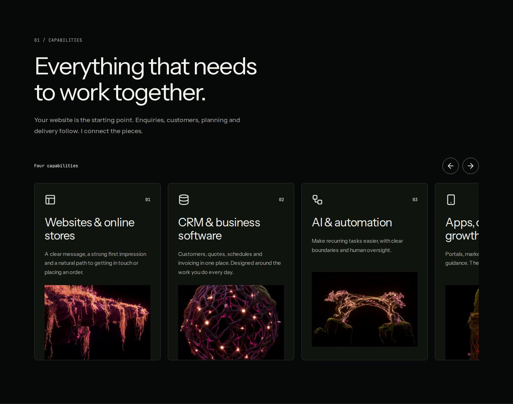Image resolution: width=513 pixels, height=404 pixels.
Task: Click the hanging grass island image
Action: [97, 322]
